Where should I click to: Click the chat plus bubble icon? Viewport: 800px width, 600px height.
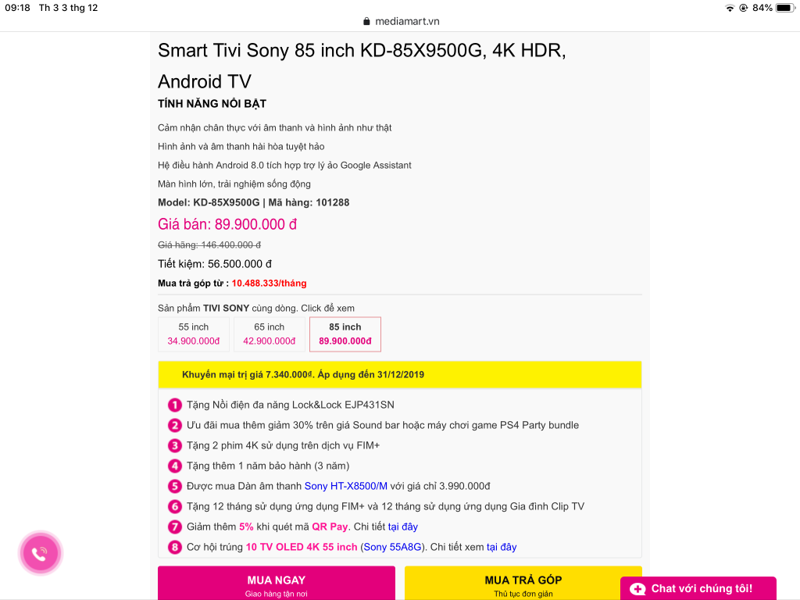pyautogui.click(x=637, y=589)
